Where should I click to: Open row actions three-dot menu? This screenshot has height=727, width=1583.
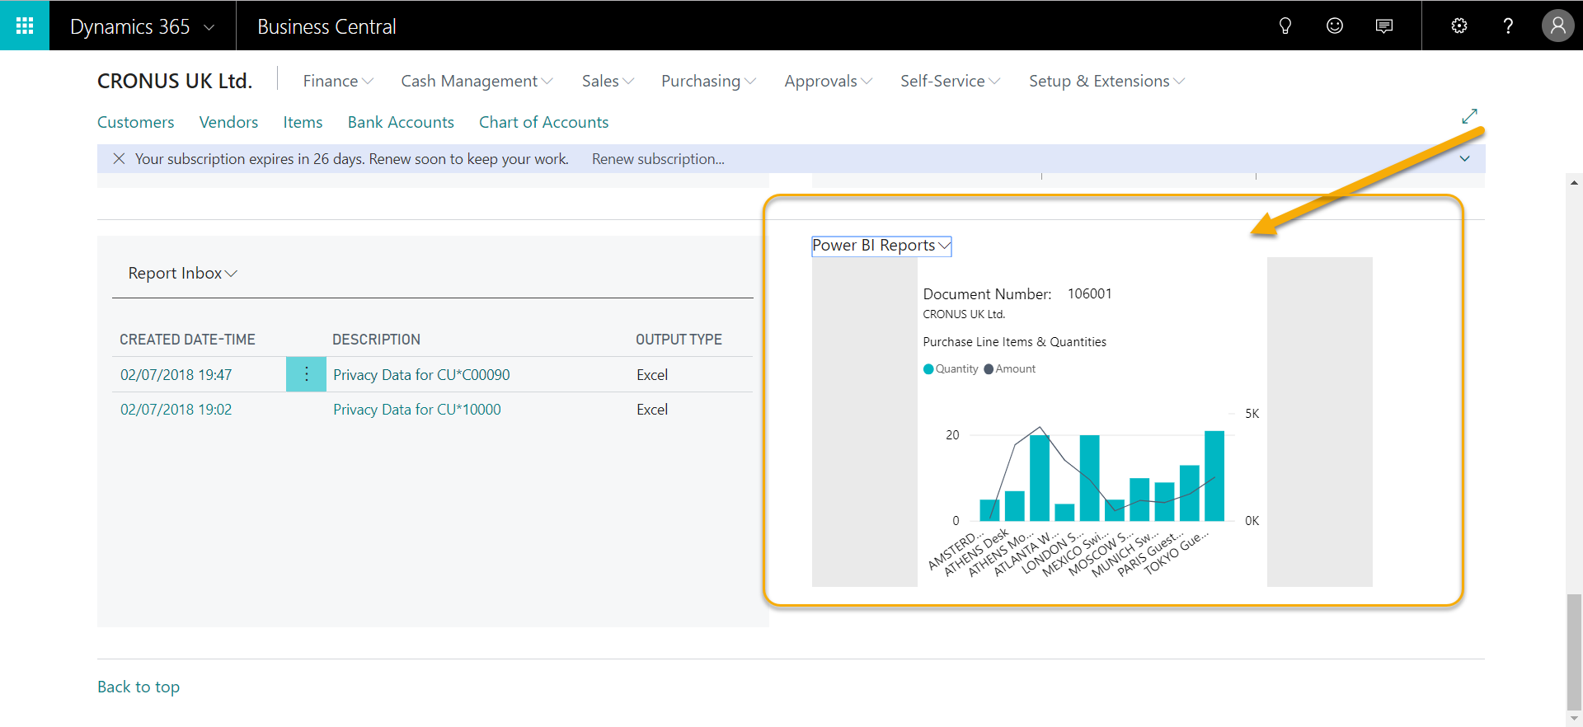pos(306,374)
